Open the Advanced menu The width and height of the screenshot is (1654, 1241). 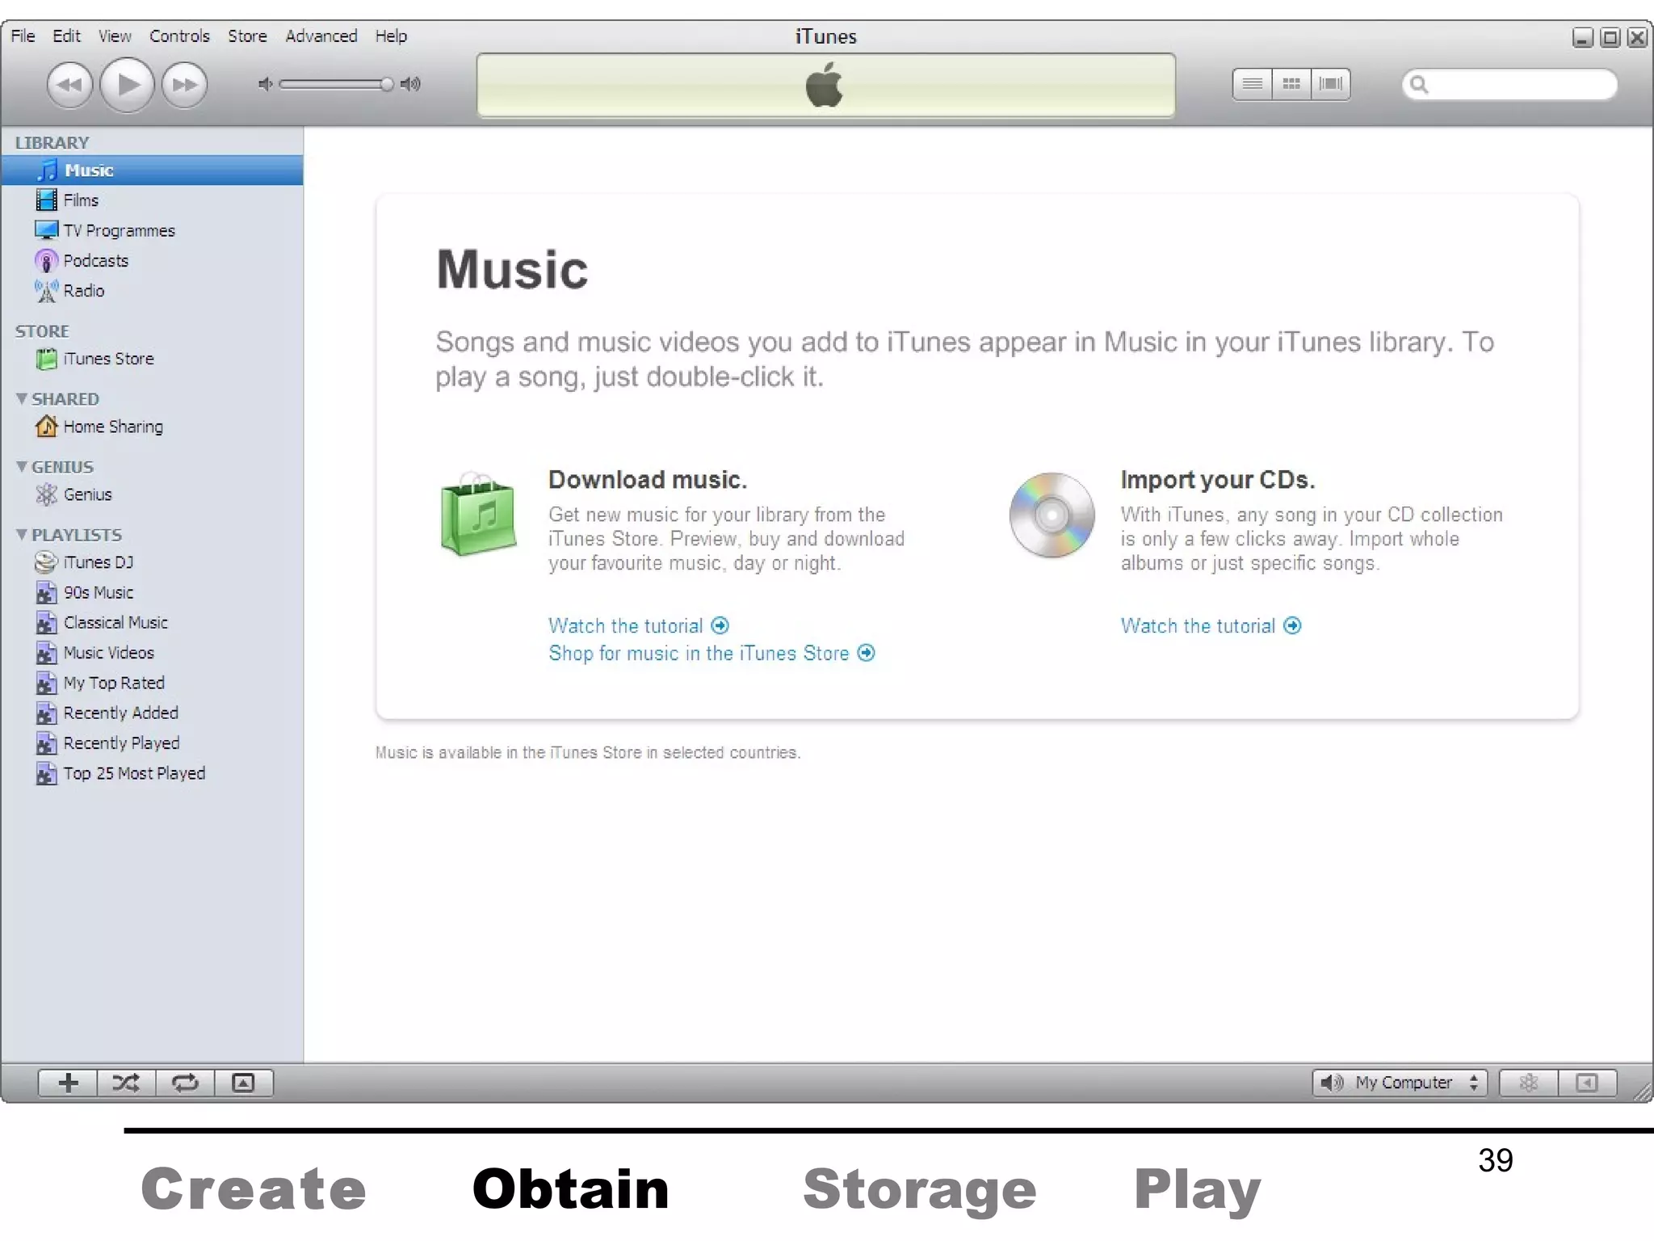pyautogui.click(x=321, y=36)
